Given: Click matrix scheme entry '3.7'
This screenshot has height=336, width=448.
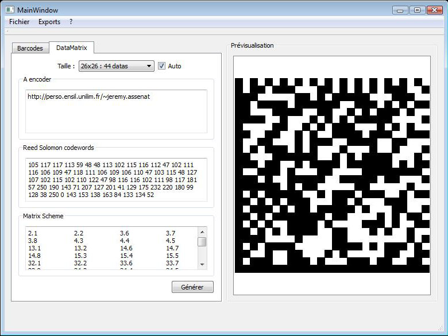Looking at the screenshot, I should pyautogui.click(x=171, y=233).
